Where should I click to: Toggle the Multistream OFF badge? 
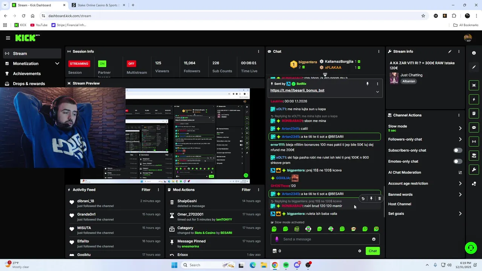[131, 64]
